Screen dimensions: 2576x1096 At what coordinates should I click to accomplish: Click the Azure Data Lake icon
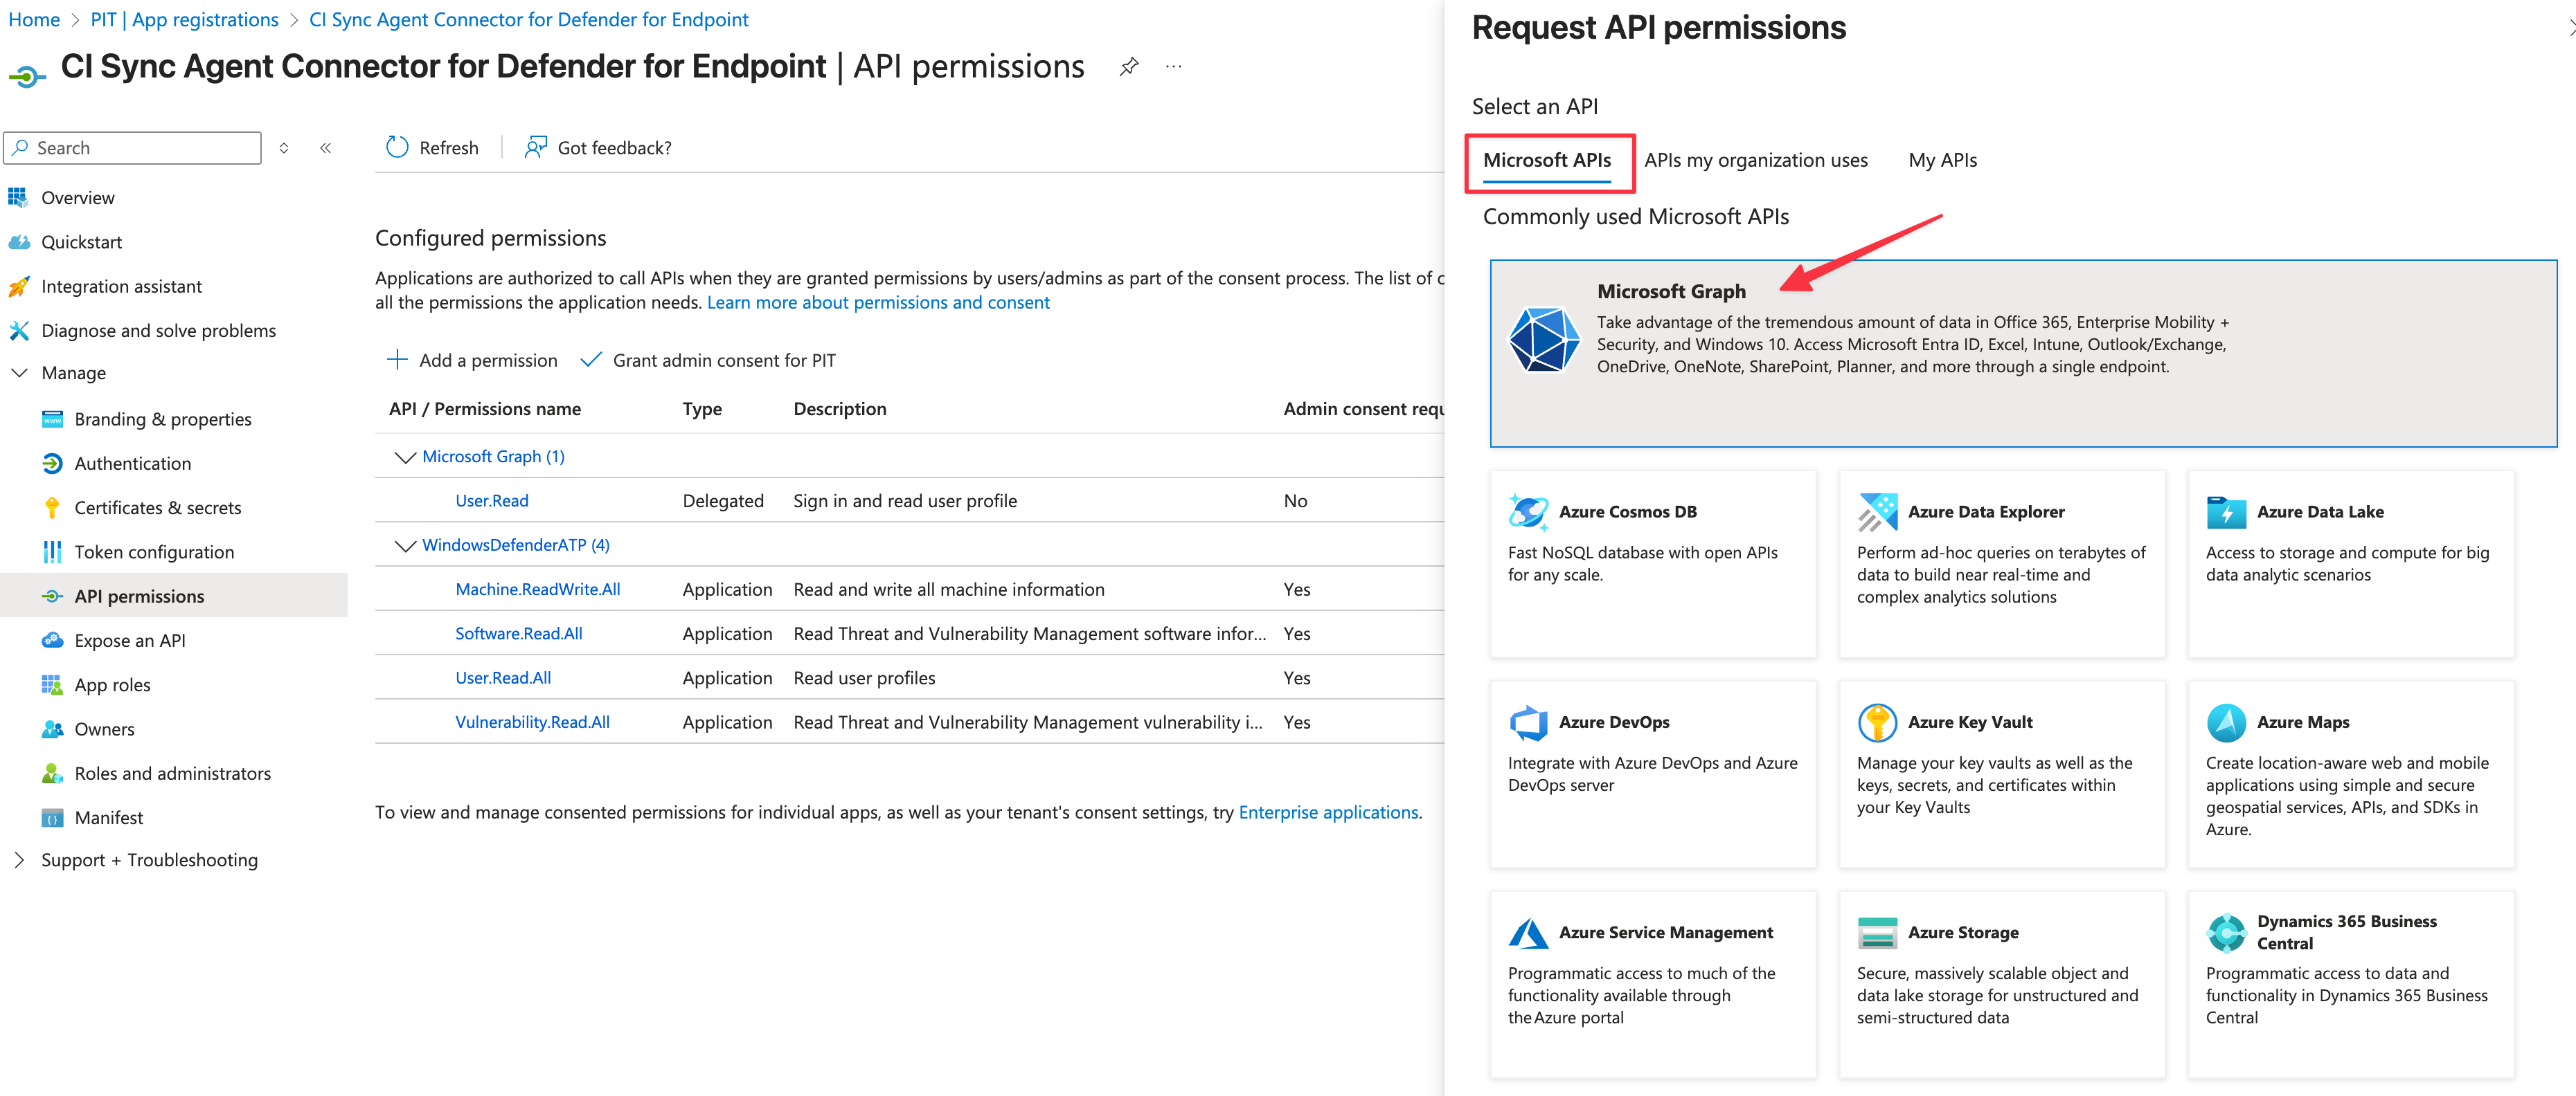click(2226, 511)
